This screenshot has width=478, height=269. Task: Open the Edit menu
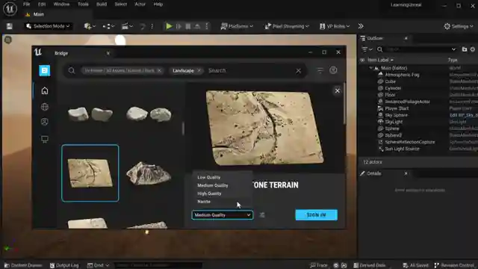tap(42, 4)
